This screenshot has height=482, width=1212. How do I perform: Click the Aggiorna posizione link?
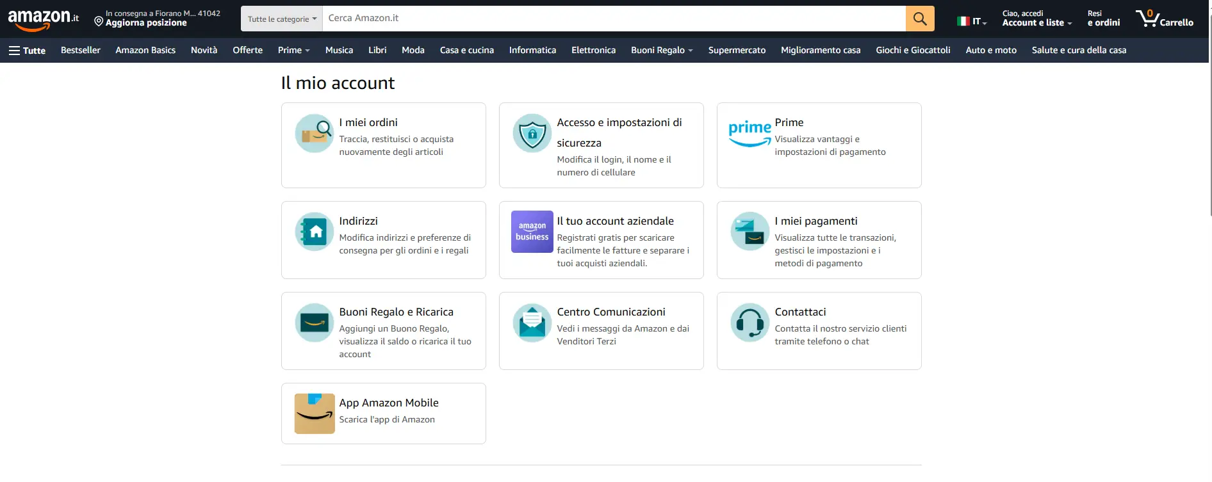146,23
